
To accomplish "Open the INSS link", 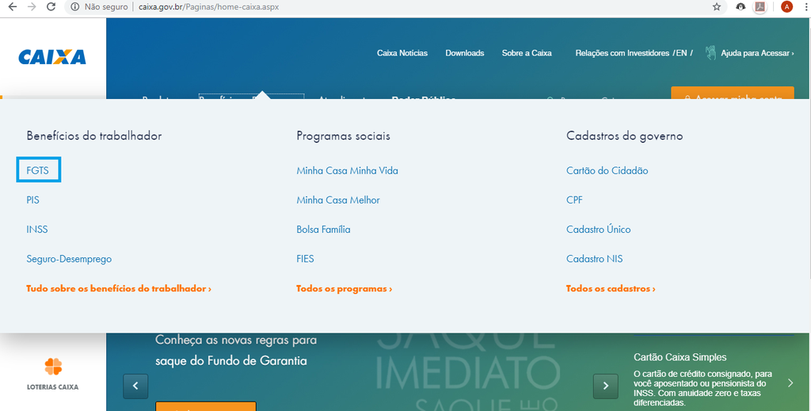I will [x=37, y=230].
